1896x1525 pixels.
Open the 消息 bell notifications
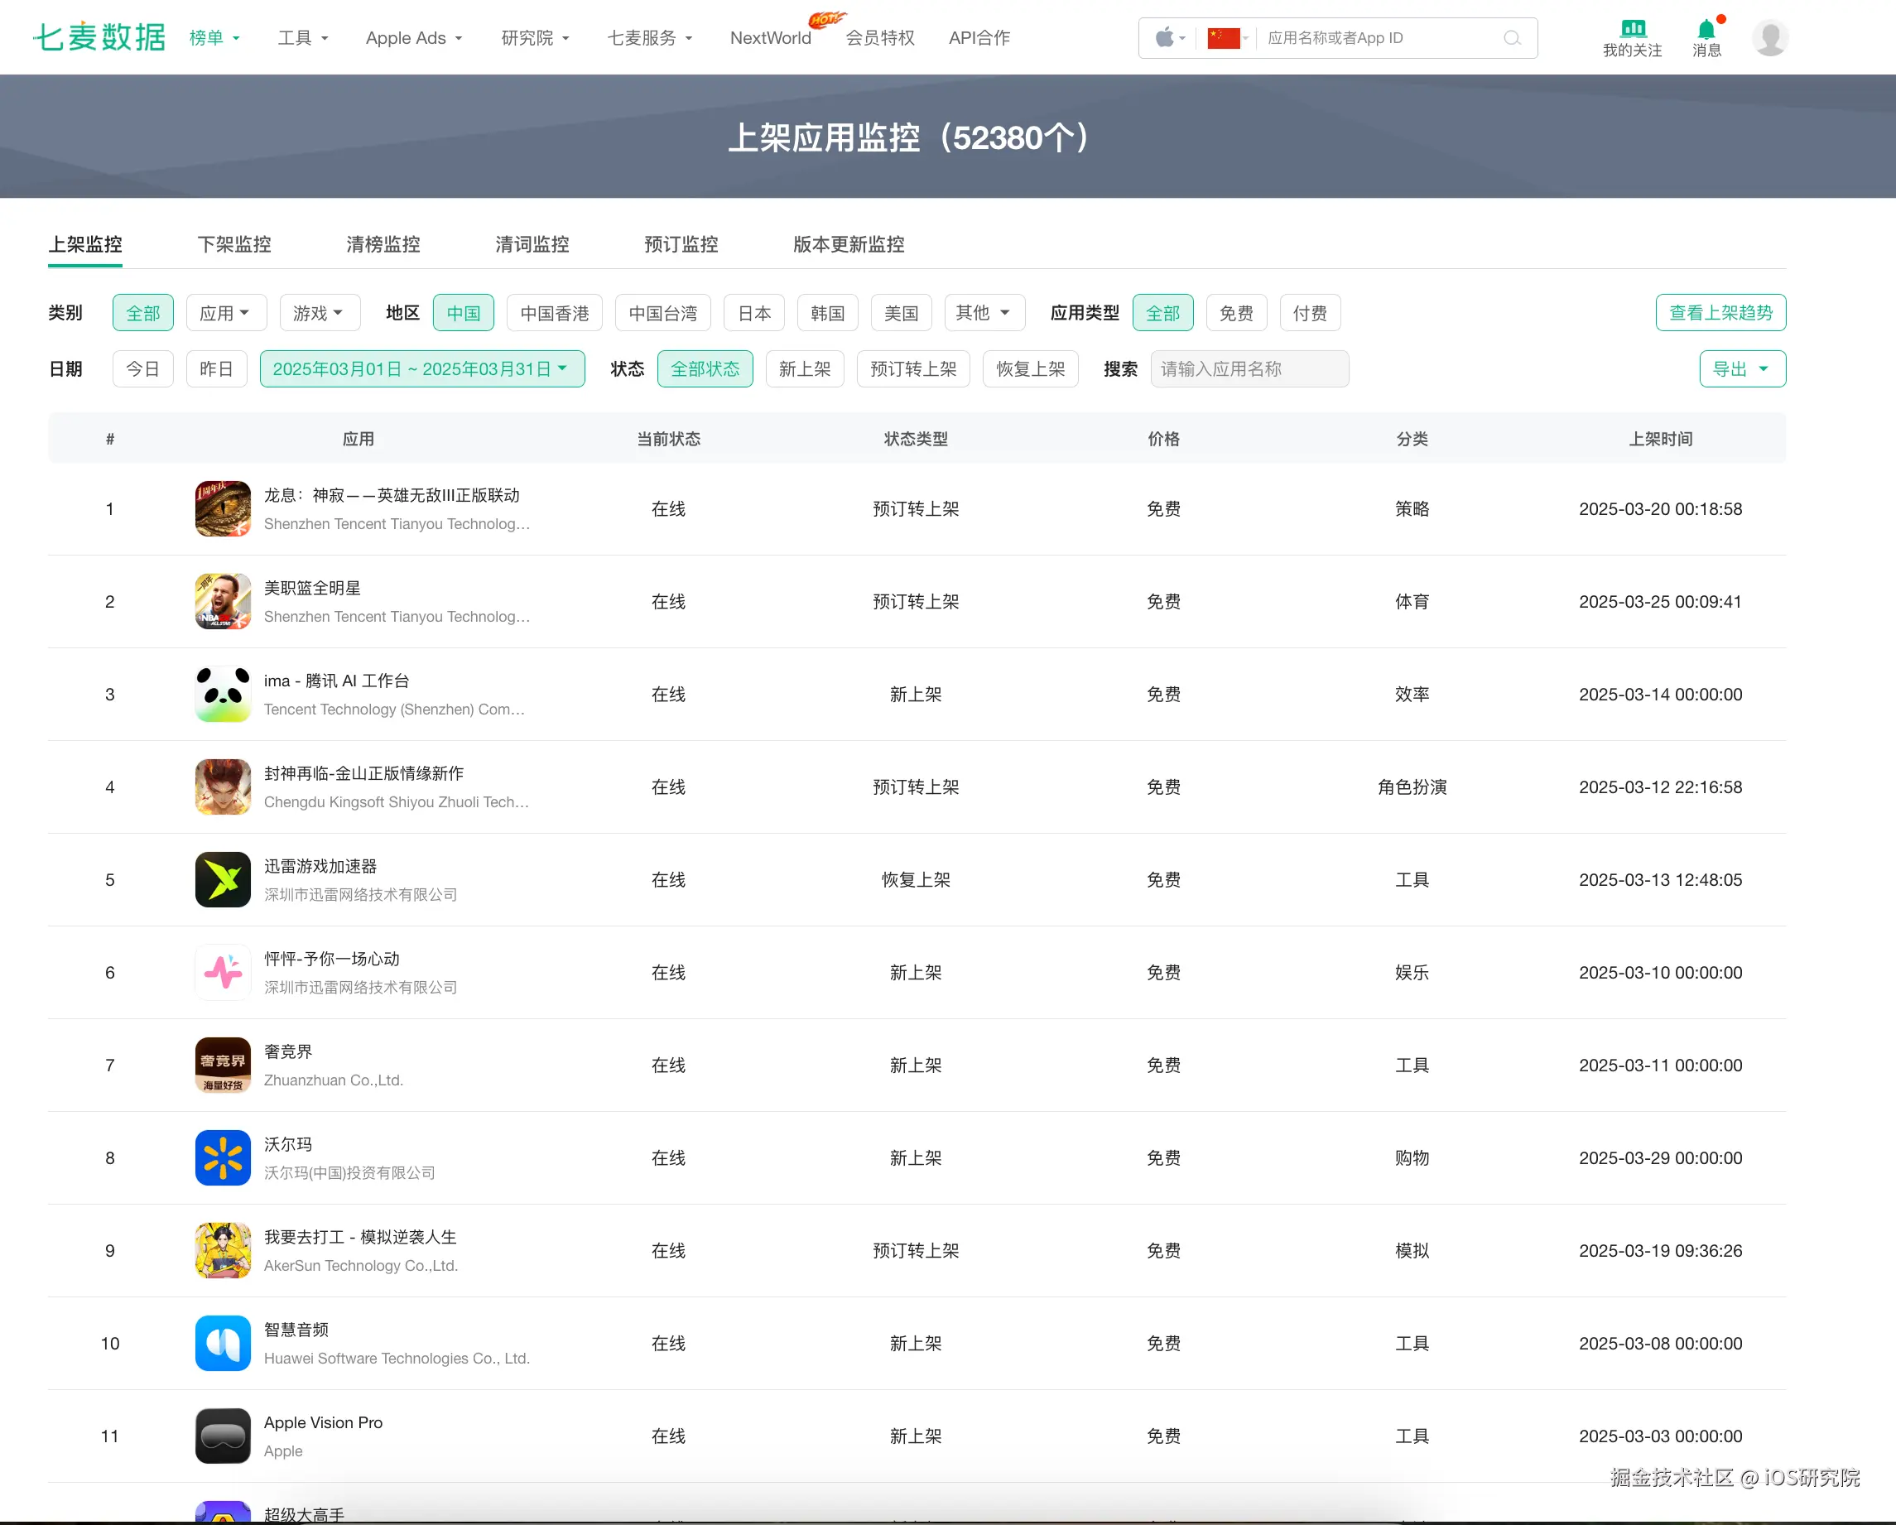(1706, 30)
